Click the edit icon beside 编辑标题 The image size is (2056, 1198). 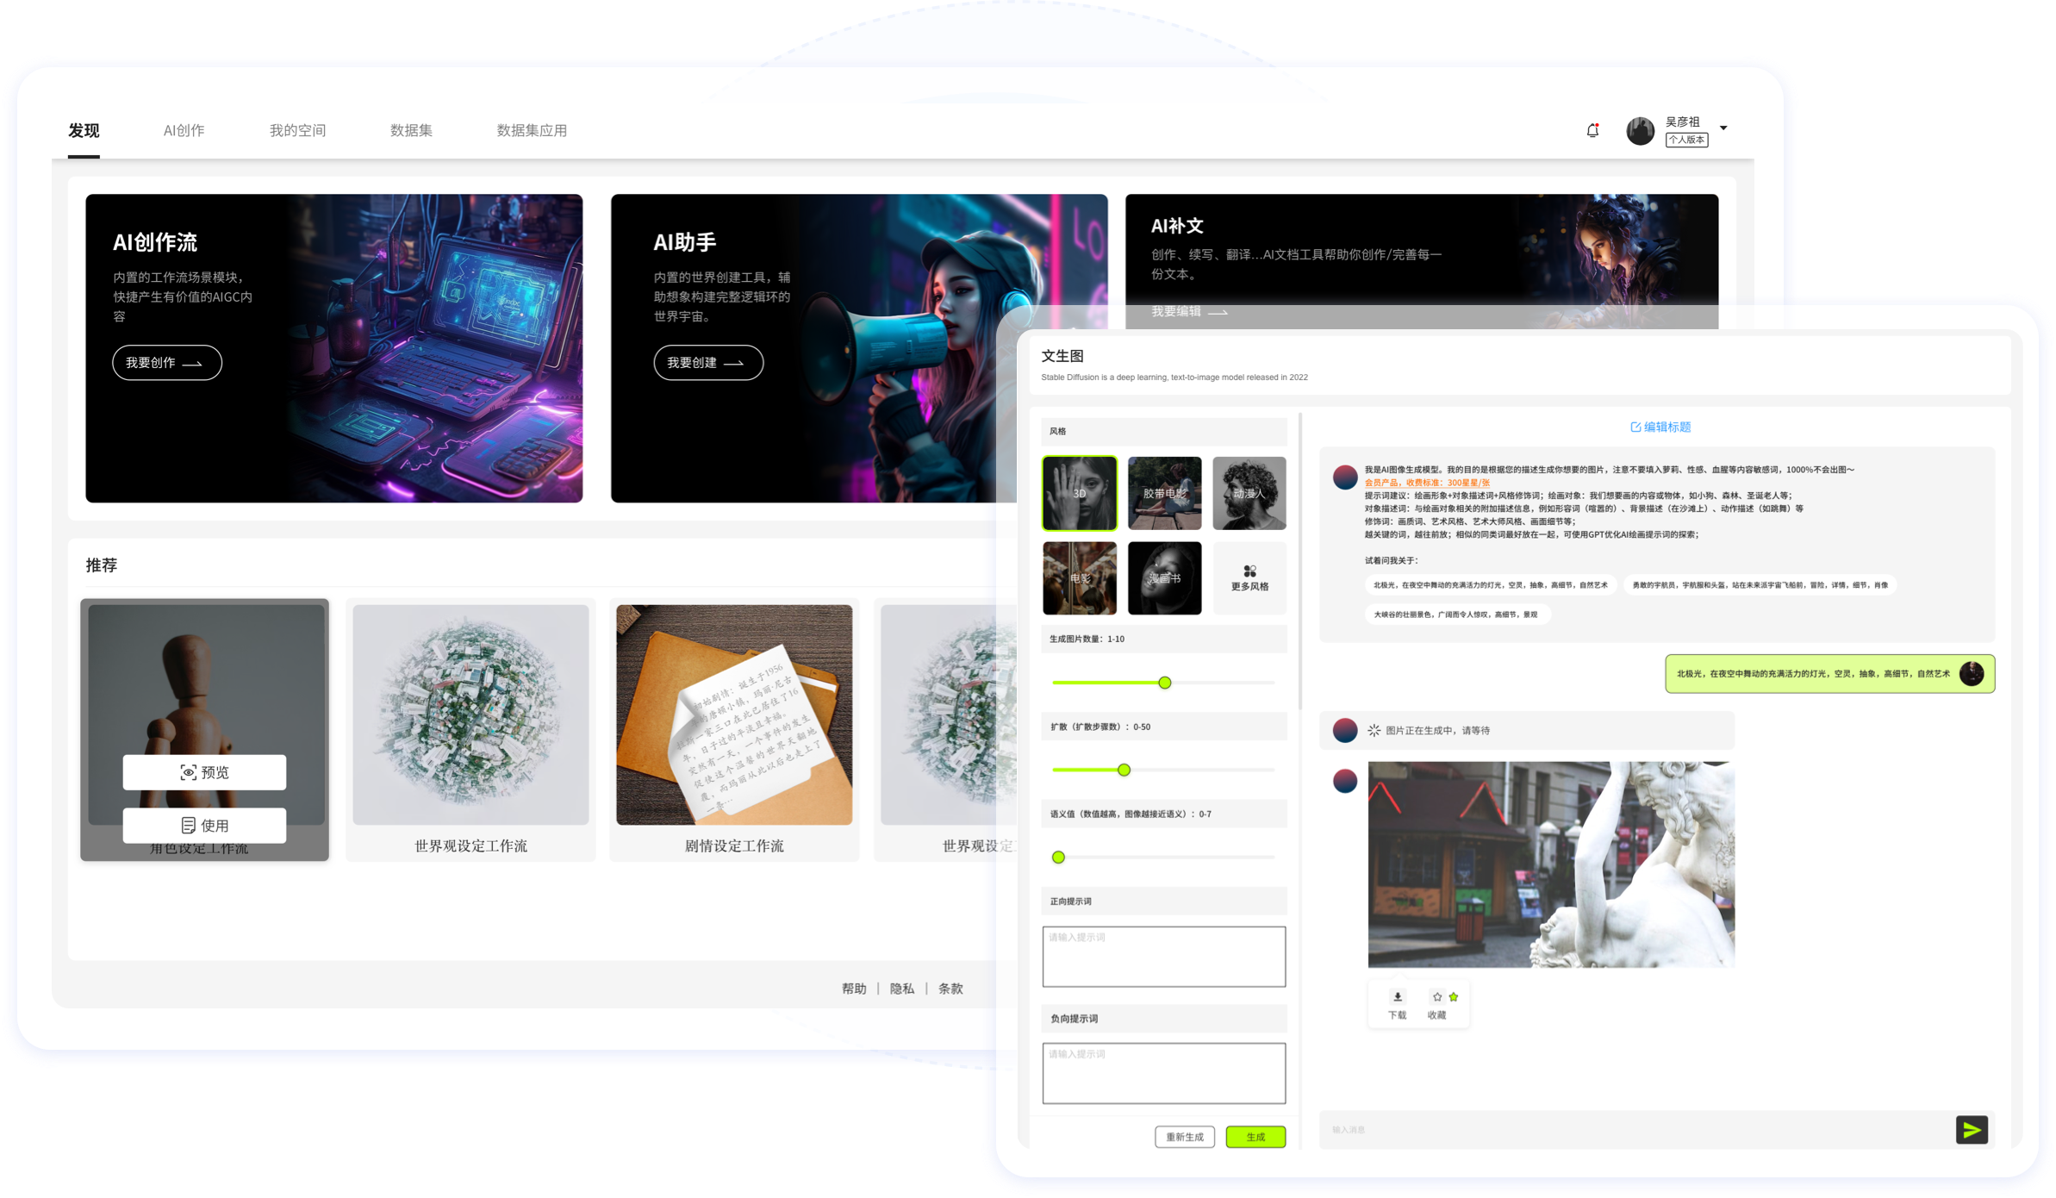[x=1635, y=427]
